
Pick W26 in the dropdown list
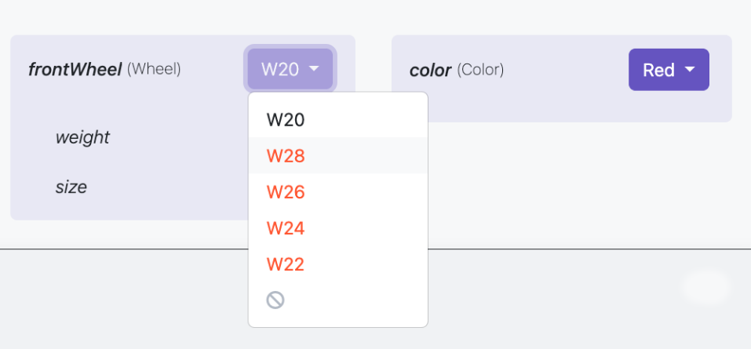(x=286, y=192)
